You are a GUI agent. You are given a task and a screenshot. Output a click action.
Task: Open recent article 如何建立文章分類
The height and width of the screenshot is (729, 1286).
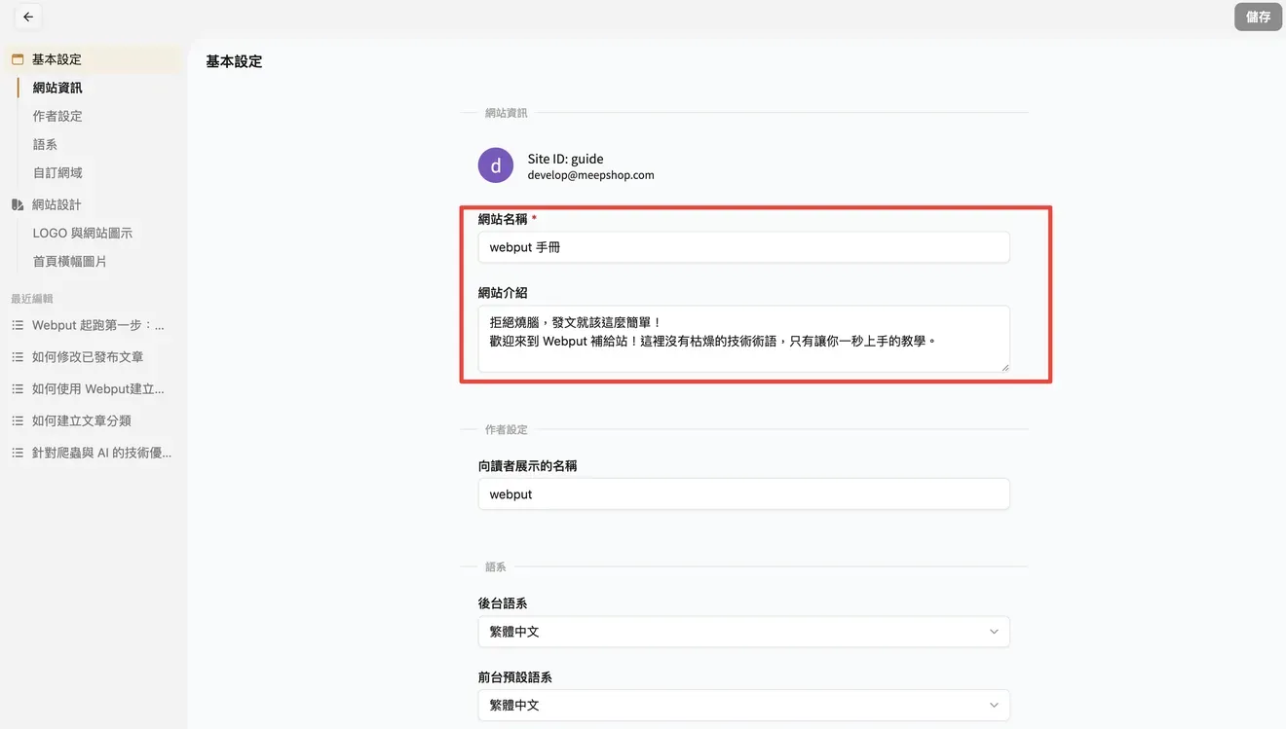[82, 420]
